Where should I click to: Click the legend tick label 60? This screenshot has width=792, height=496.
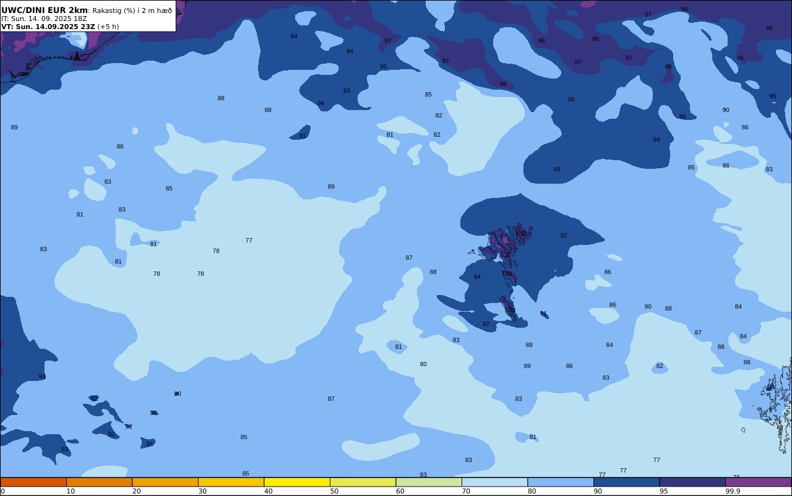pyautogui.click(x=400, y=491)
